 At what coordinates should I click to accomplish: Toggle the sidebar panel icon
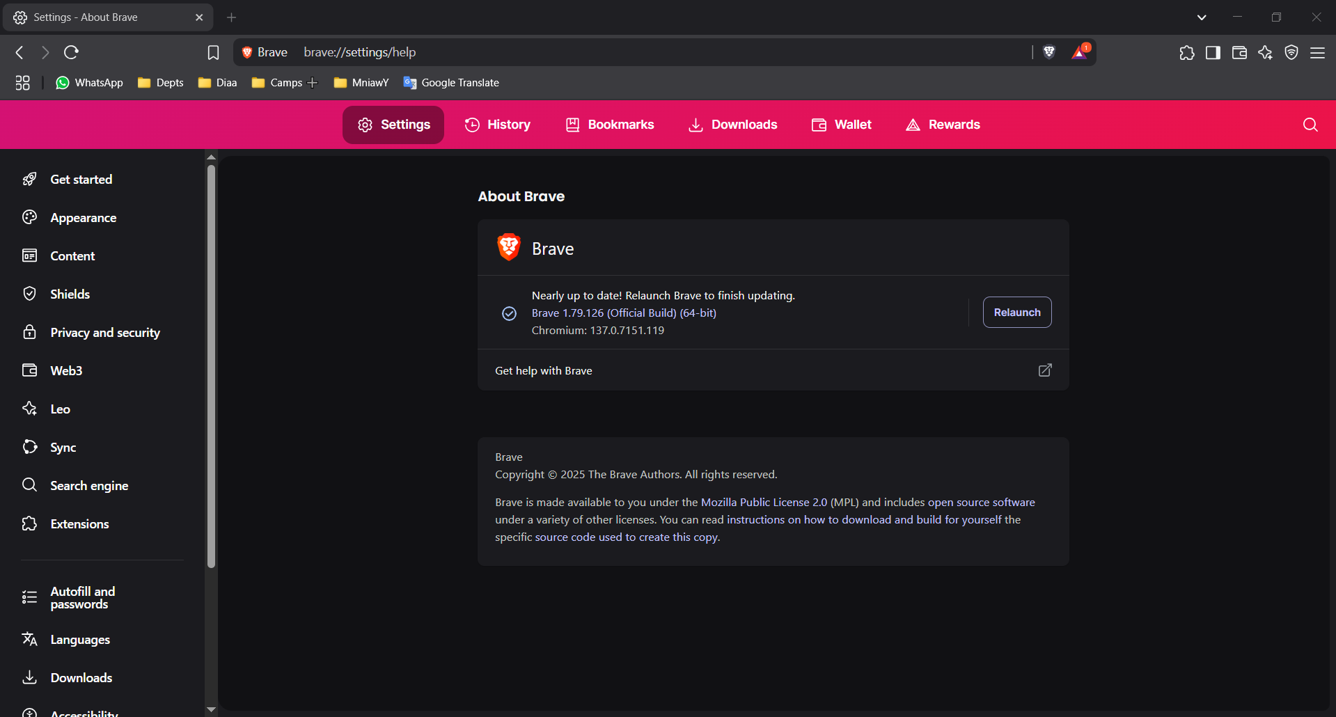(x=1213, y=52)
